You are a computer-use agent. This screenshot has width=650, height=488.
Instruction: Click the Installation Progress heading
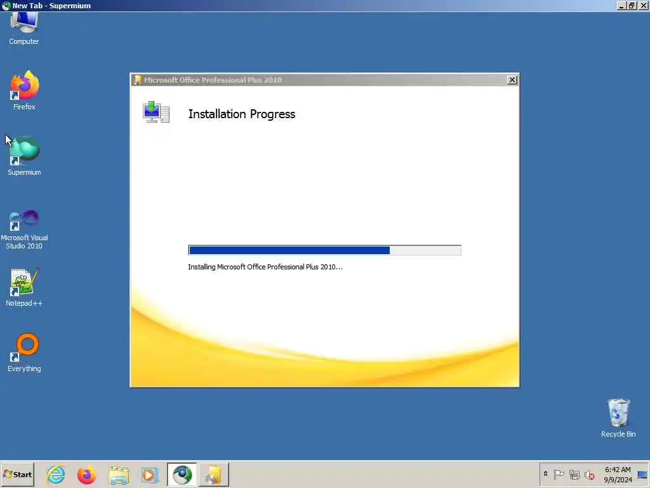pyautogui.click(x=242, y=114)
